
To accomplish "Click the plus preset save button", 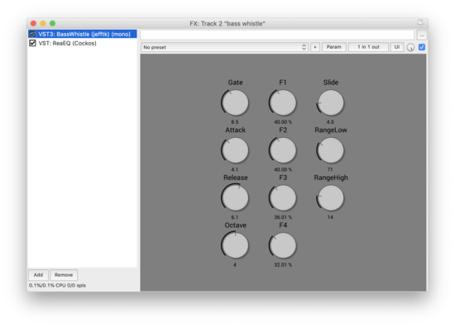I will pos(315,47).
